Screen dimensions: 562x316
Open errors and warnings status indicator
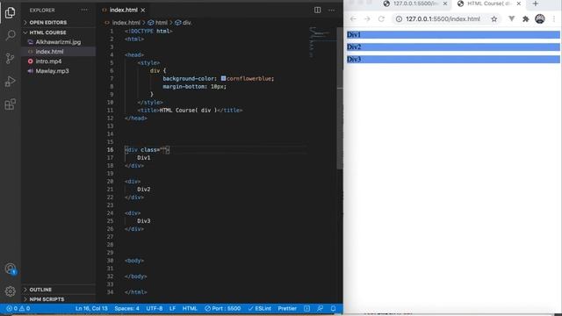coord(18,308)
